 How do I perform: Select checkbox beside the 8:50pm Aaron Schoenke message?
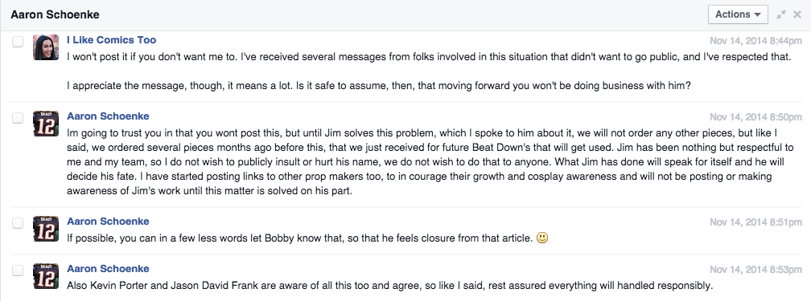18,118
